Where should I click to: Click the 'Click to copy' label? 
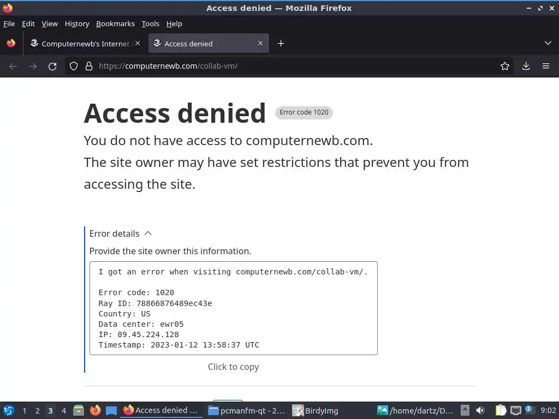click(234, 367)
